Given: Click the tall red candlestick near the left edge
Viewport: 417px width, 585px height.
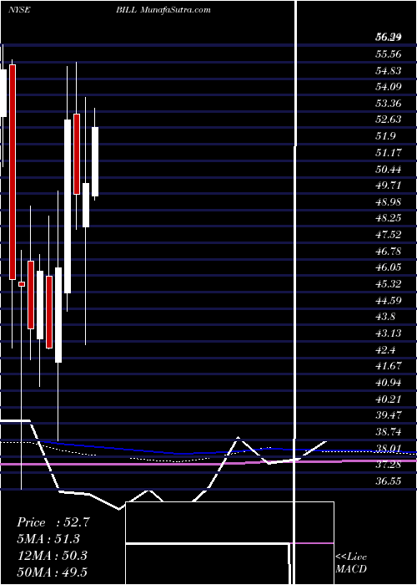Looking at the screenshot, I should (13, 172).
